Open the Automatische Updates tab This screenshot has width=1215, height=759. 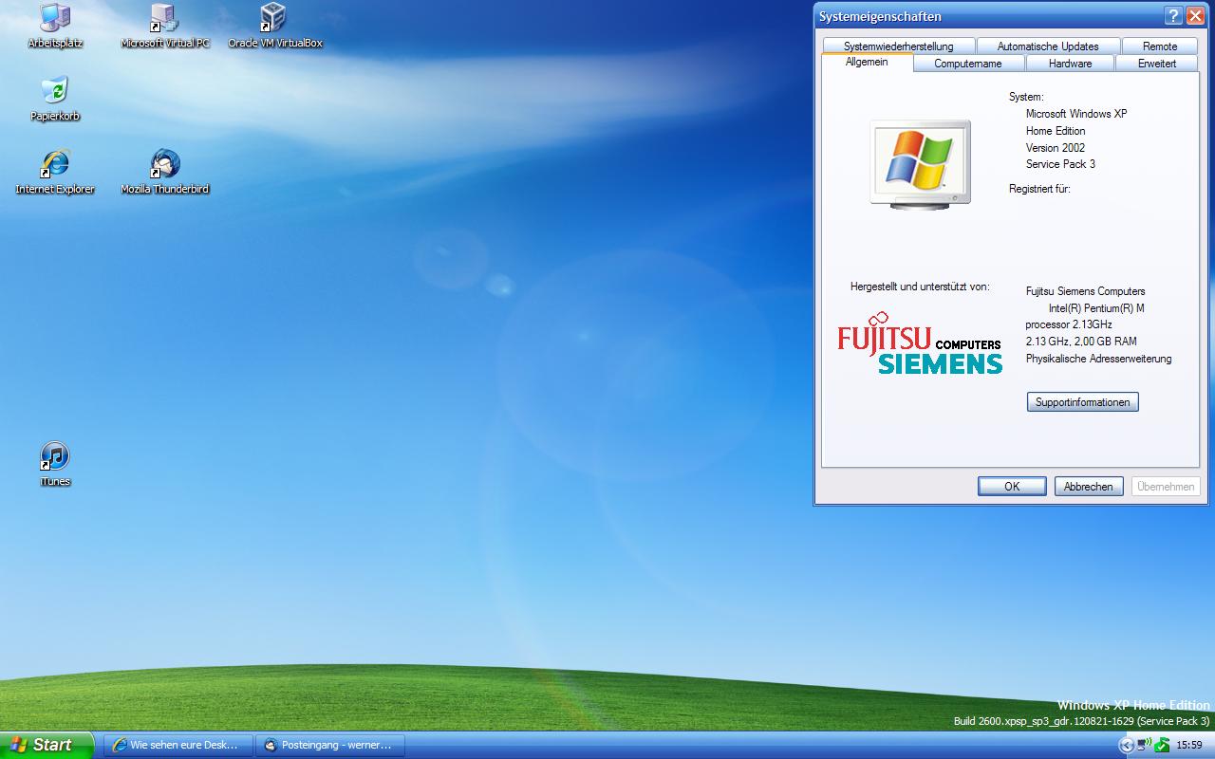(x=1048, y=46)
